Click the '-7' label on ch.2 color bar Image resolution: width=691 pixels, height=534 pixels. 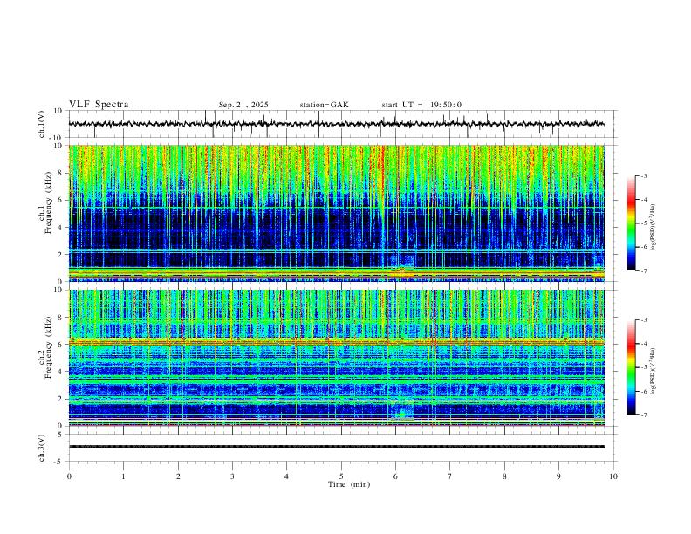click(643, 415)
